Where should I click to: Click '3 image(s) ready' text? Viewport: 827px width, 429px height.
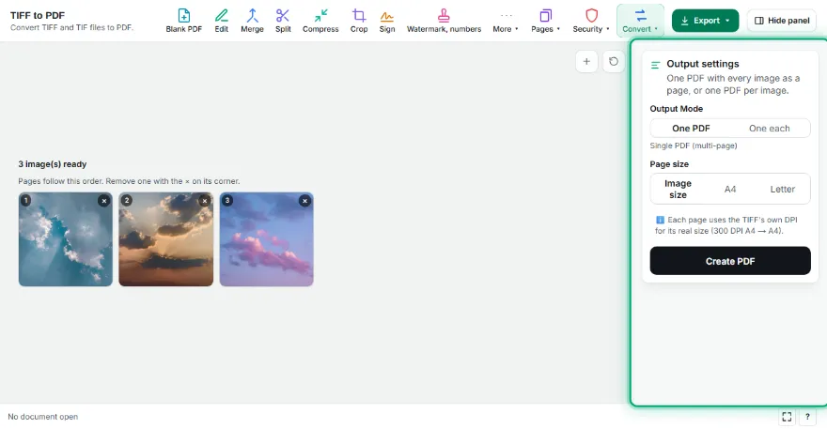(x=53, y=164)
